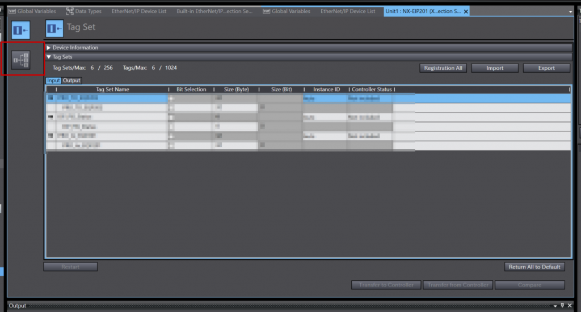The width and height of the screenshot is (581, 312).
Task: Close the Output panel
Action: click(x=570, y=306)
